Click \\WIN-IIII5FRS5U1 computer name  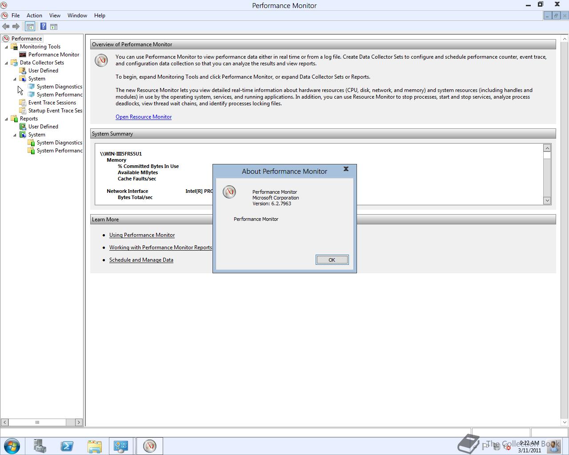[121, 154]
